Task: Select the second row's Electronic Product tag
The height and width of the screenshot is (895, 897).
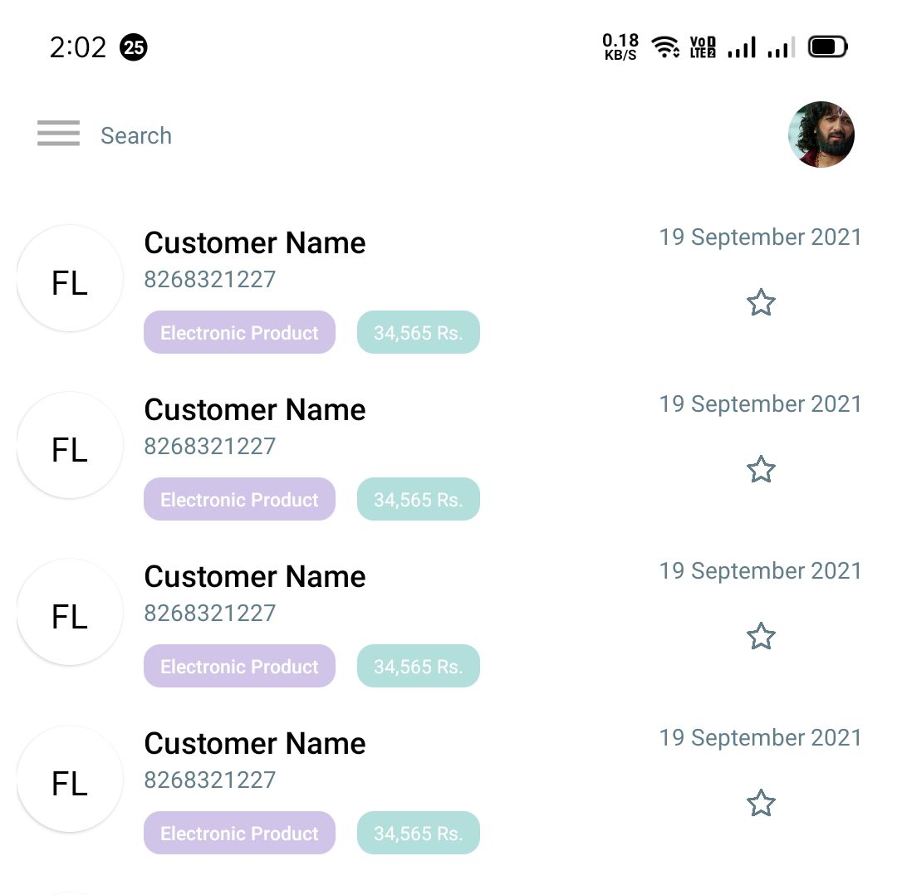Action: [239, 500]
